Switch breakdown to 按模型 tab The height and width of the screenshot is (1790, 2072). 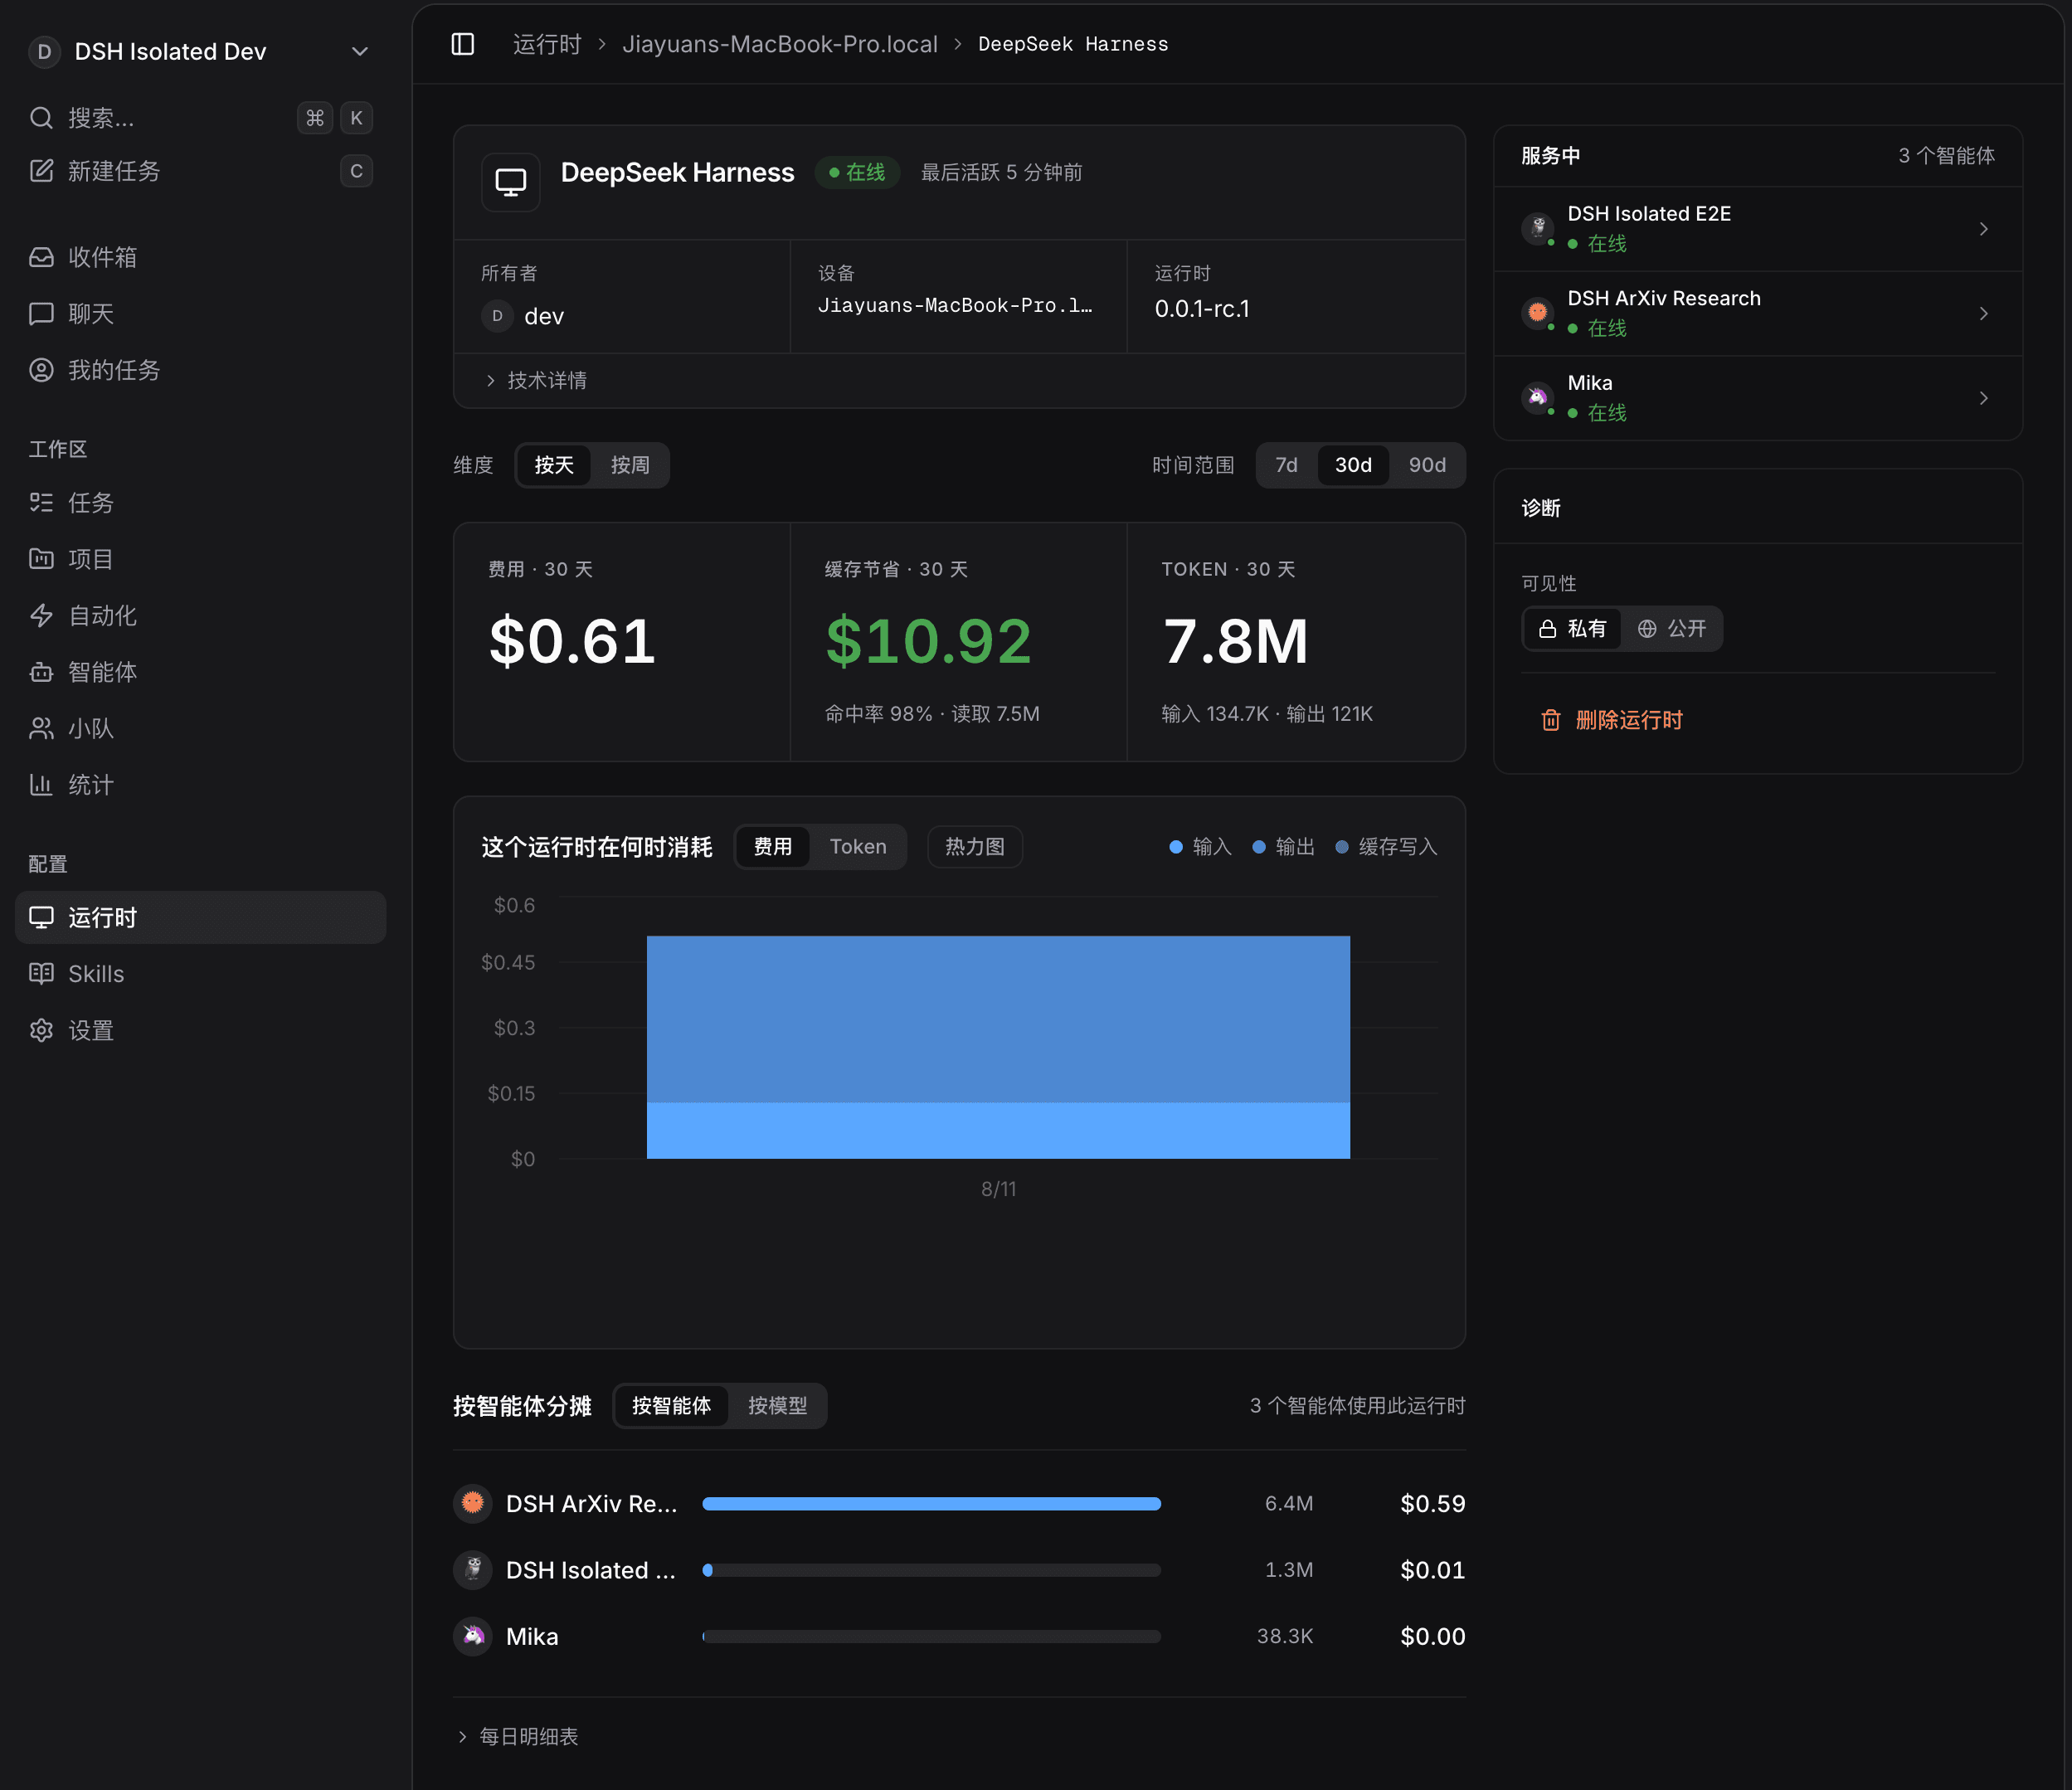[x=777, y=1406]
